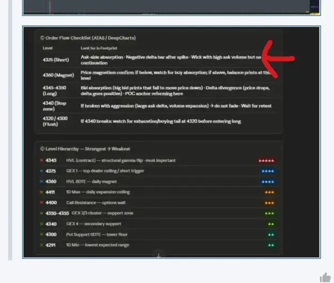Image resolution: width=334 pixels, height=283 pixels.
Task: Click the 4400 level value
Action: click(x=51, y=202)
